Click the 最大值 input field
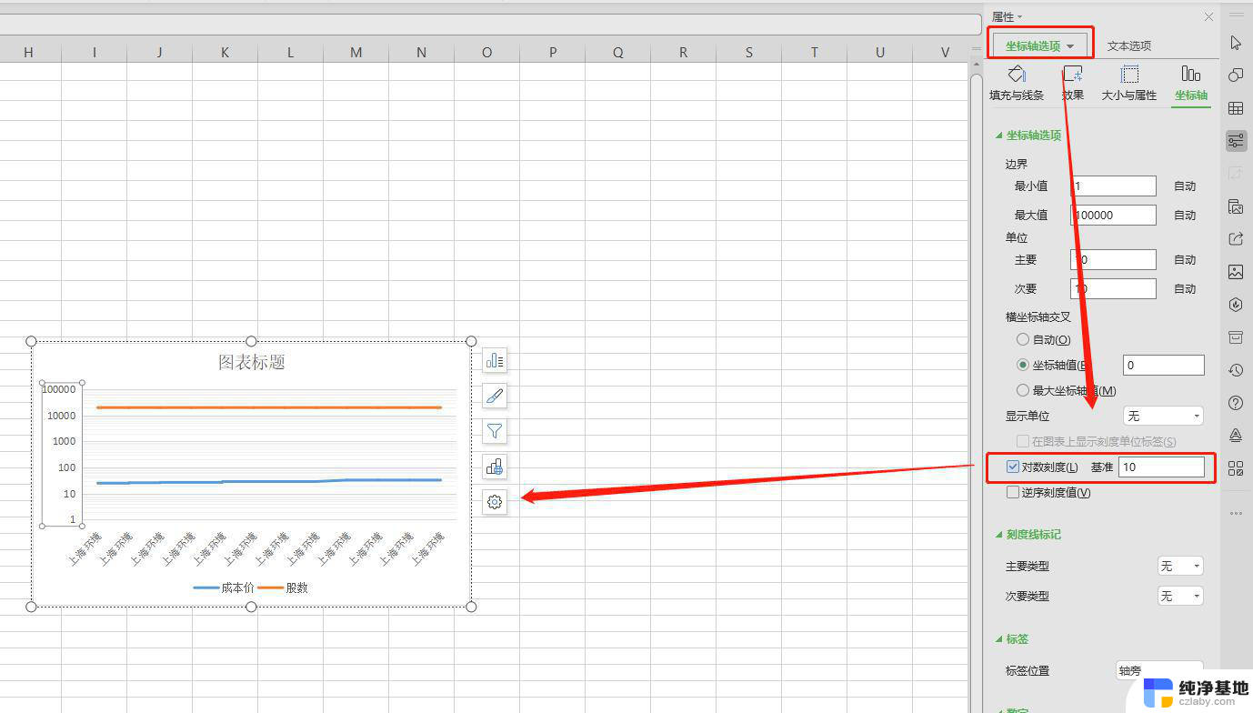Viewport: 1253px width, 713px height. tap(1113, 215)
